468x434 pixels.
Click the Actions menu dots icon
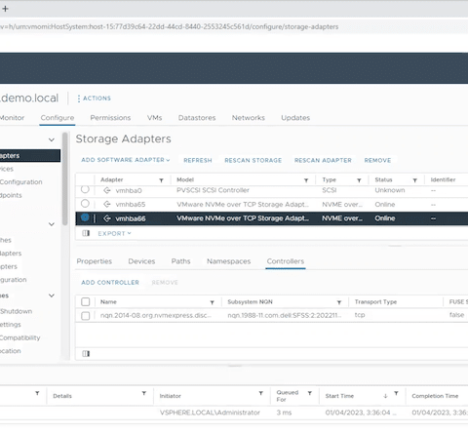pos(79,99)
